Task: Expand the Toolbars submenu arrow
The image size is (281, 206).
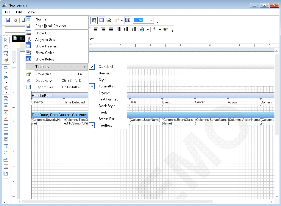Action: (x=85, y=67)
